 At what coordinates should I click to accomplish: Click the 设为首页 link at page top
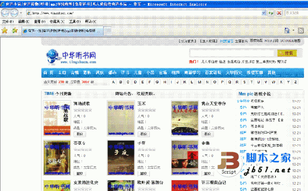click(x=187, y=41)
